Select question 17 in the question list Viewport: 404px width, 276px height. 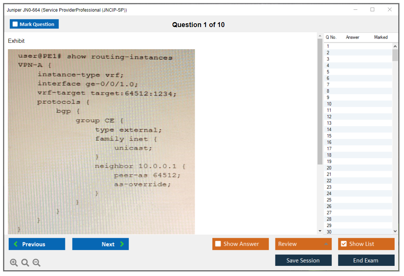pos(329,149)
